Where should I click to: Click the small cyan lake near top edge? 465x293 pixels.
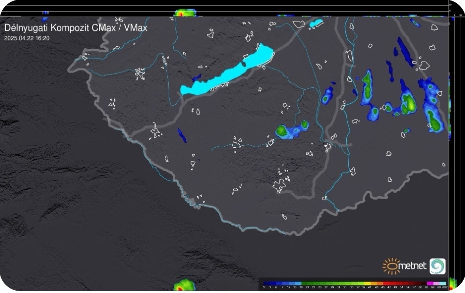pyautogui.click(x=316, y=23)
